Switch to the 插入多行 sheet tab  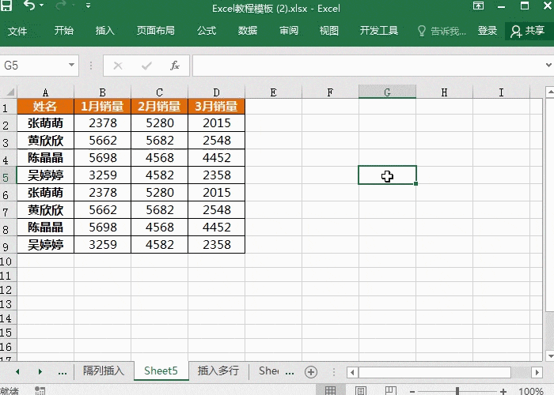click(x=218, y=371)
